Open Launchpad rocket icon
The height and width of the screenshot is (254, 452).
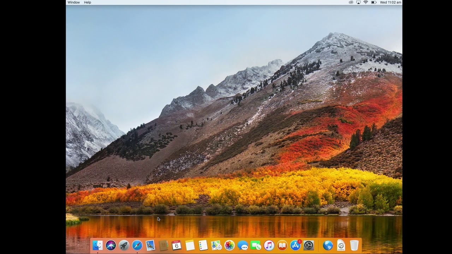tap(124, 245)
